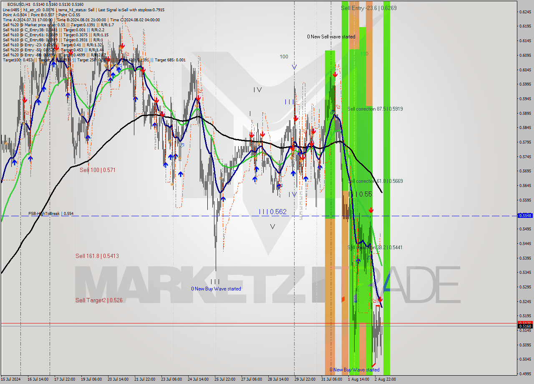Select the 'Sell 161.8 | 0.5413' label
This screenshot has width=534, height=384.
coord(97,256)
